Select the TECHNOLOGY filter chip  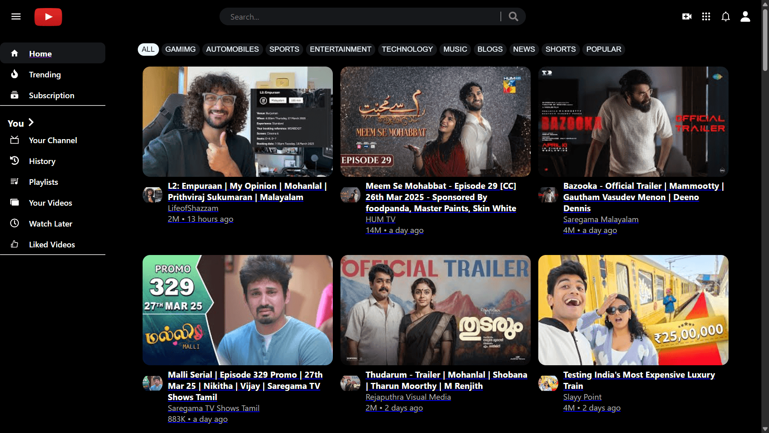(x=407, y=49)
